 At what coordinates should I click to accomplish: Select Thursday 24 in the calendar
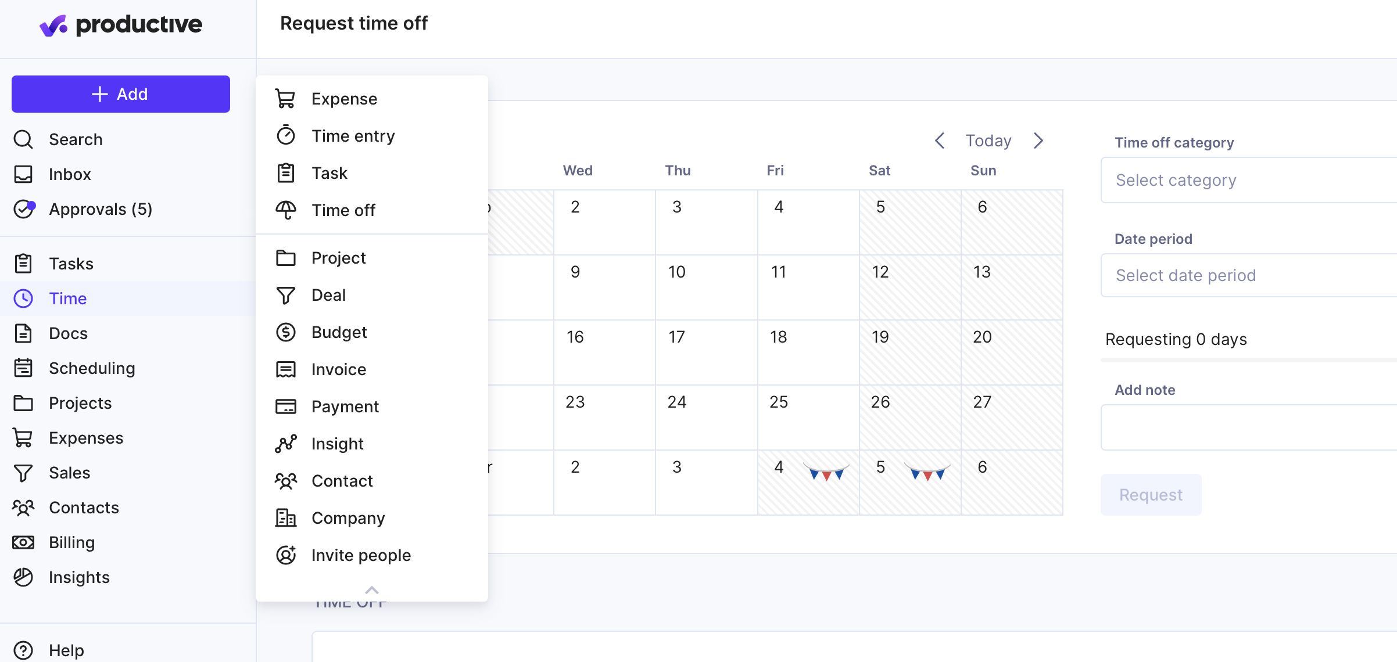[x=706, y=418]
